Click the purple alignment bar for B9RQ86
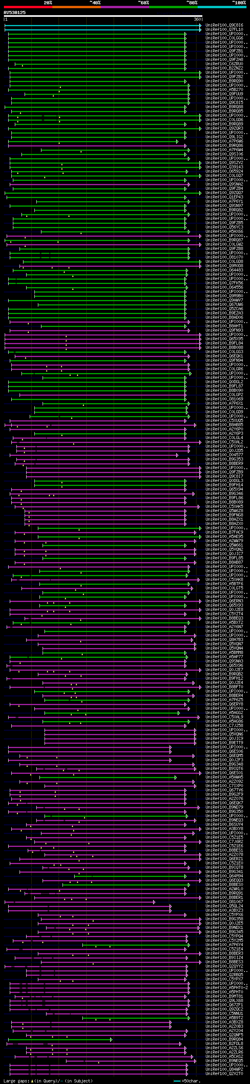This screenshot has height=1084, width=250. [x=98, y=146]
